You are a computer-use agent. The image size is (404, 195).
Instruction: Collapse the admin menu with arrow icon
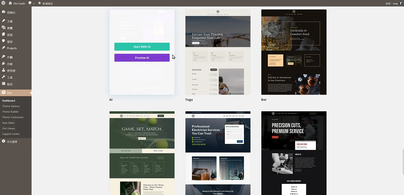(4, 142)
